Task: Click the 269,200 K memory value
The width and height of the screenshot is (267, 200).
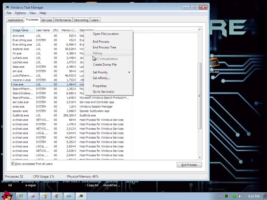Action: [x=69, y=115]
